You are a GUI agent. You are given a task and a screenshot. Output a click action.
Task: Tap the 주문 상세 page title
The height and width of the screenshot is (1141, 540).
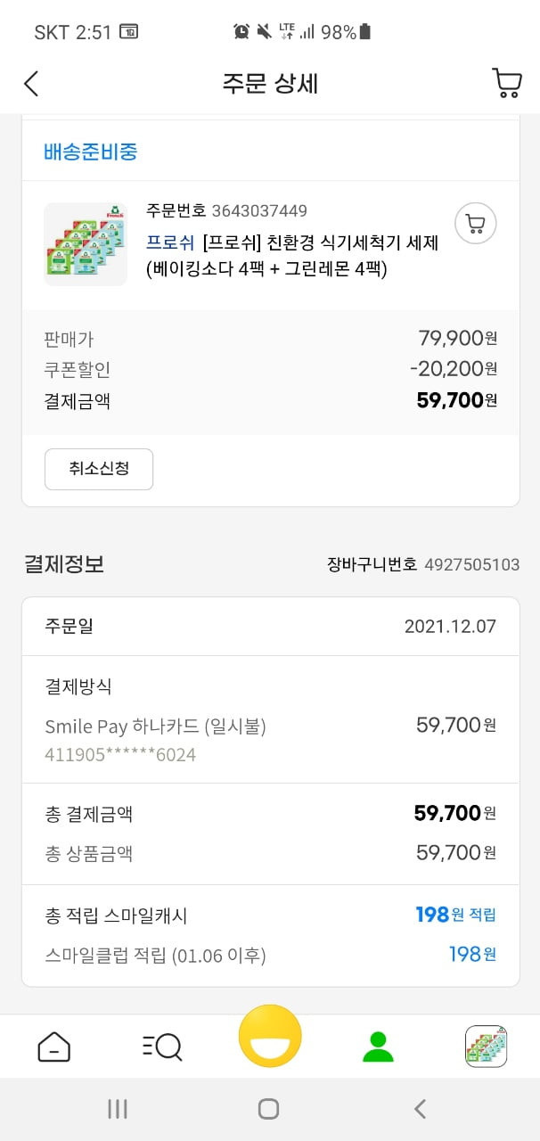pyautogui.click(x=270, y=84)
